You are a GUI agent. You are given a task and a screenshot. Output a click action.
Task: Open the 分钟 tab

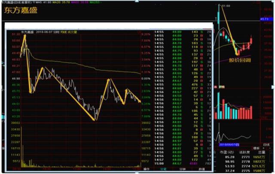pyautogui.click(x=182, y=168)
